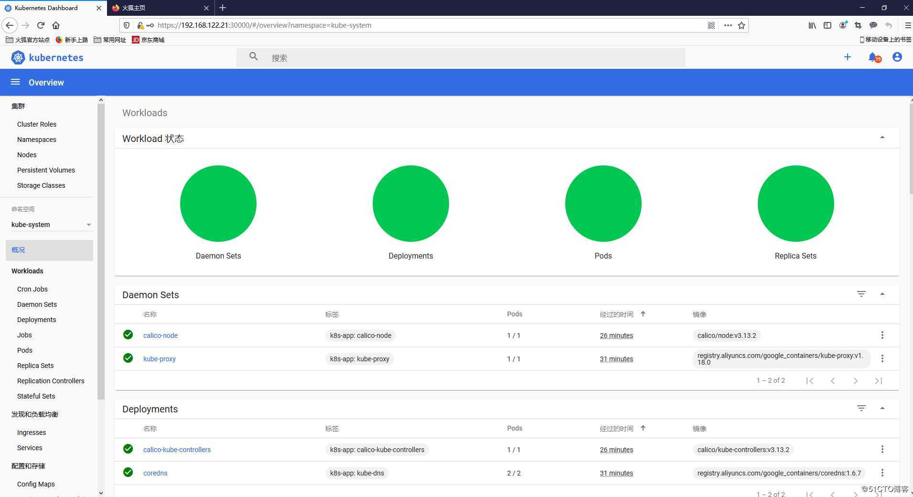913x497 pixels.
Task: Click the screenshot crop icon in toolbar
Action: (858, 25)
